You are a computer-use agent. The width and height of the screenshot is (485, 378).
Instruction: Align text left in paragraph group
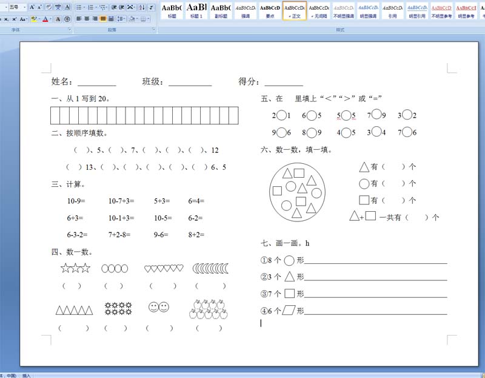79,19
